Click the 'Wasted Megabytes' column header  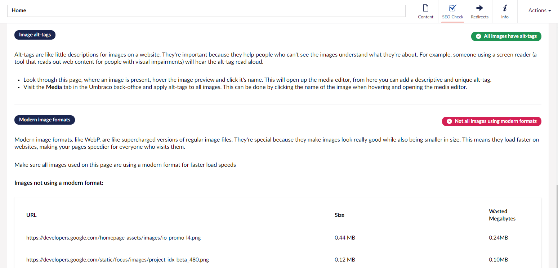502,215
